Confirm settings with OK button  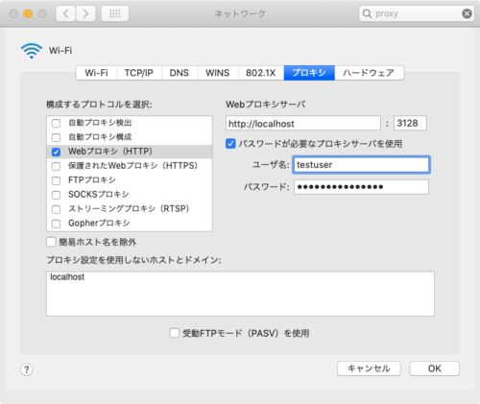(435, 368)
